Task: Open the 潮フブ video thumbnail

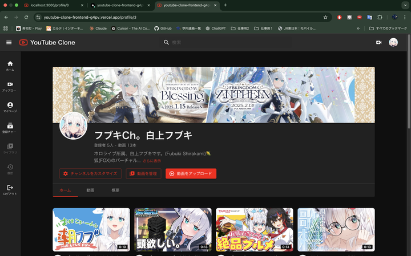Action: tap(91, 230)
